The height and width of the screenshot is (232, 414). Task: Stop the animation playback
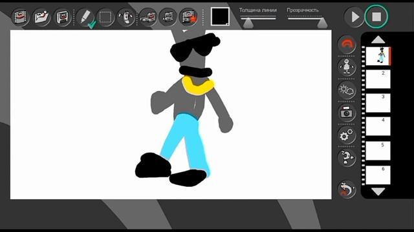pos(376,17)
